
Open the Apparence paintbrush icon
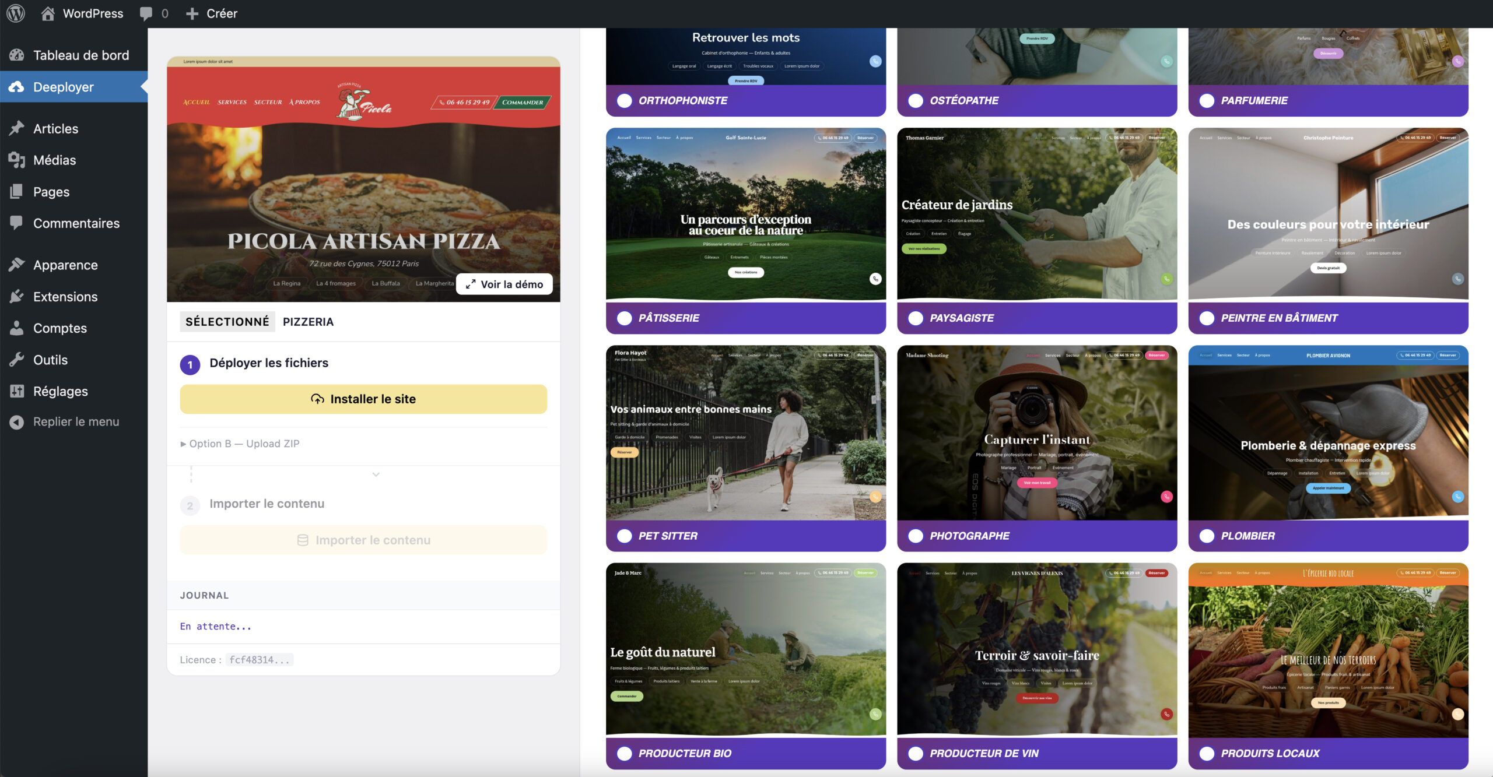coord(17,265)
